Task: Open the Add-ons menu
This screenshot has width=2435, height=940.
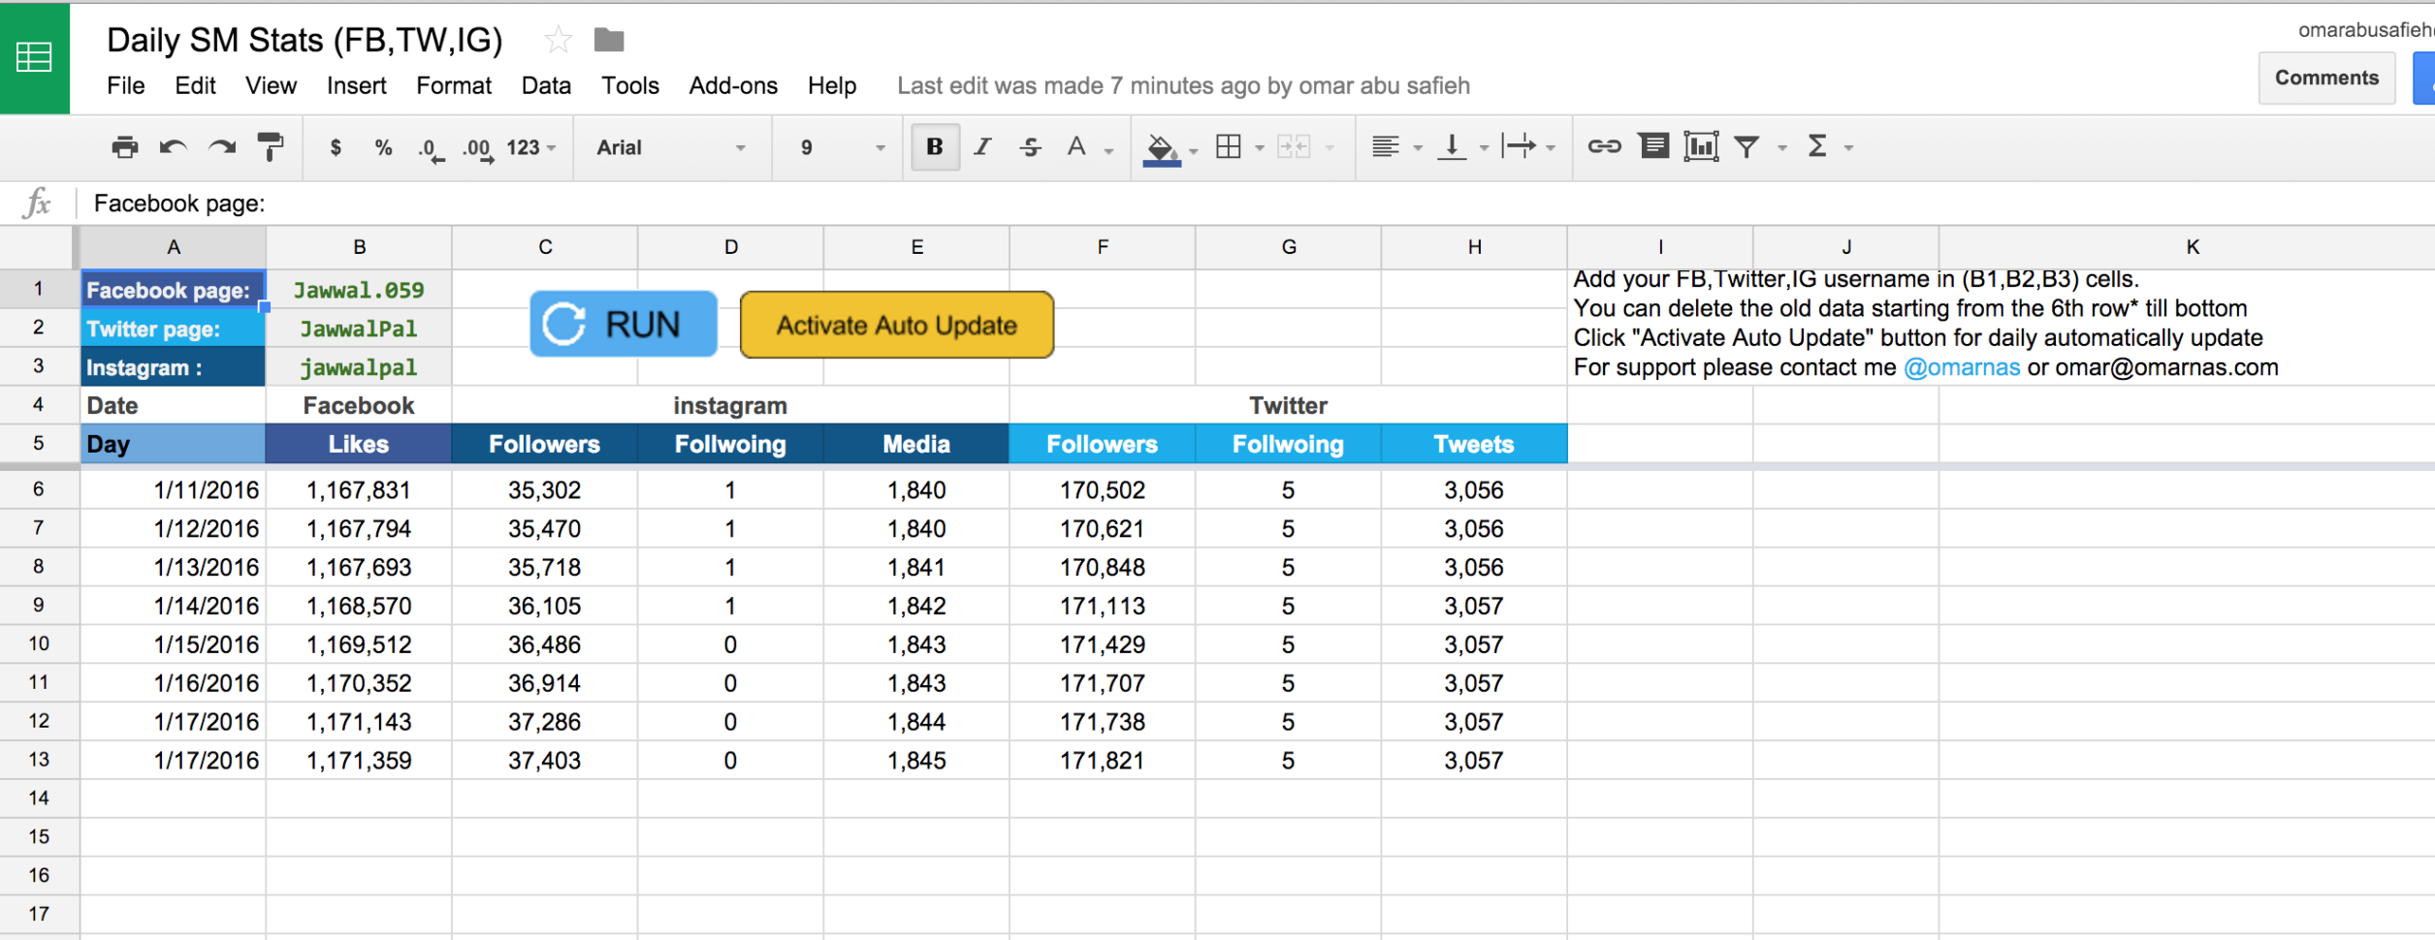Action: point(732,85)
